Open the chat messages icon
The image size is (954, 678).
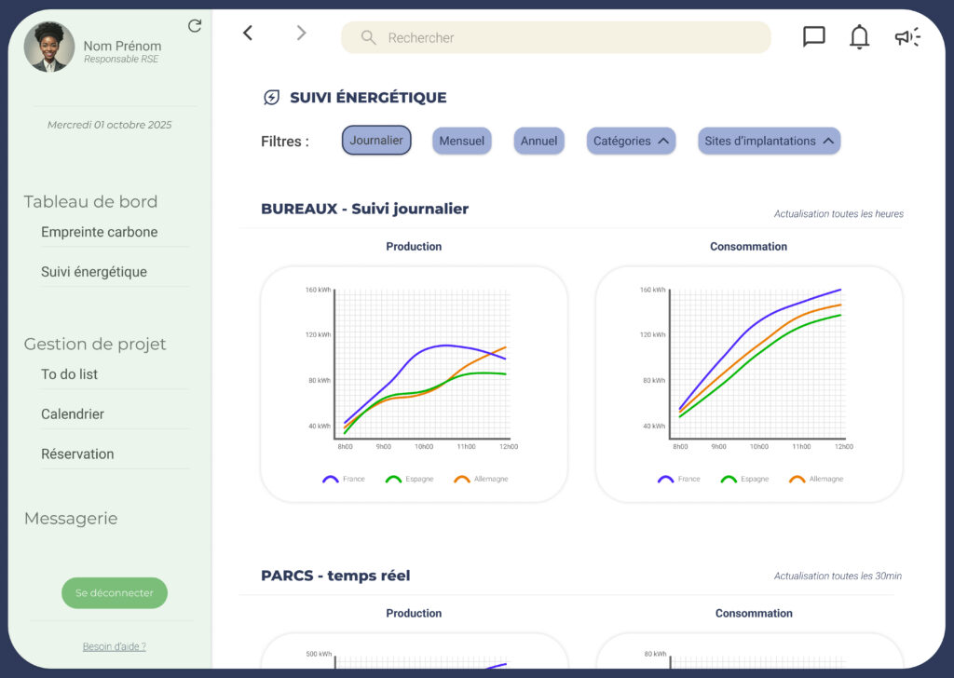point(813,36)
